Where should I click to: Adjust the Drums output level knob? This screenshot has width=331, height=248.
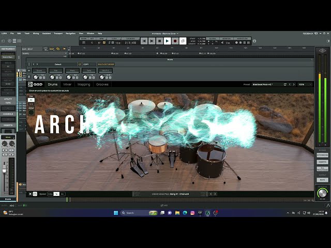(36, 77)
